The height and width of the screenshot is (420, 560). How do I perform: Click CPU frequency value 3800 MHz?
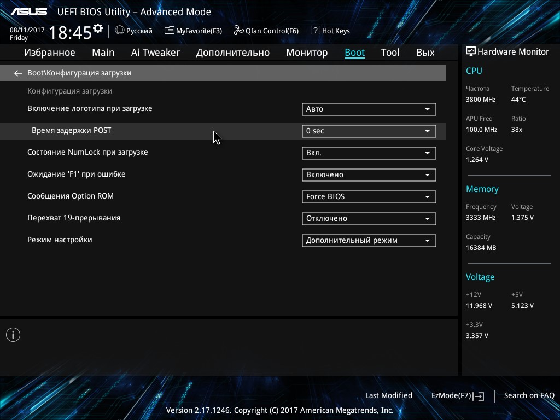click(x=480, y=100)
